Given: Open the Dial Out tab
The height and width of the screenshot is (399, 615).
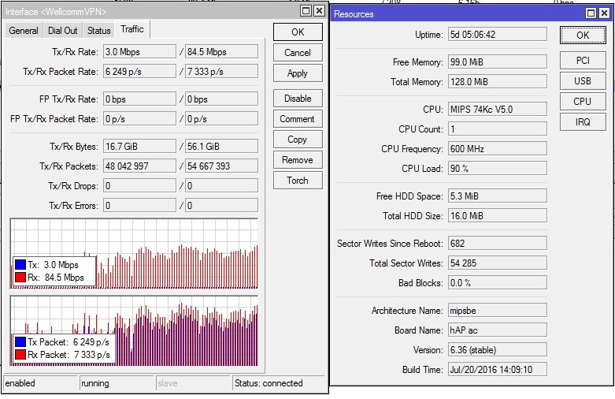Looking at the screenshot, I should coord(63,31).
